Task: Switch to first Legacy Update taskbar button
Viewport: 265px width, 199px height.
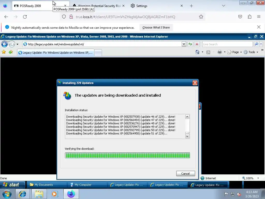Action: coord(127,185)
